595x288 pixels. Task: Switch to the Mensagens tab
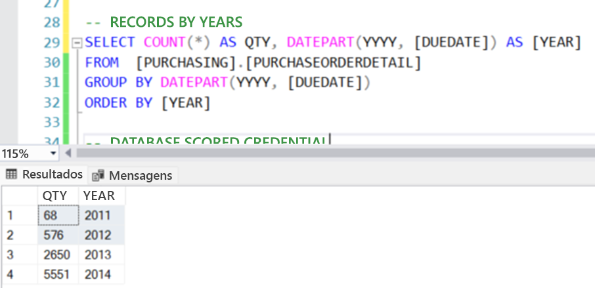coord(133,175)
